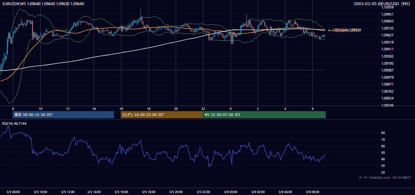This screenshot has width=415, height=195.
Task: Click the 3/6 04:00 date label
Action: point(285,192)
